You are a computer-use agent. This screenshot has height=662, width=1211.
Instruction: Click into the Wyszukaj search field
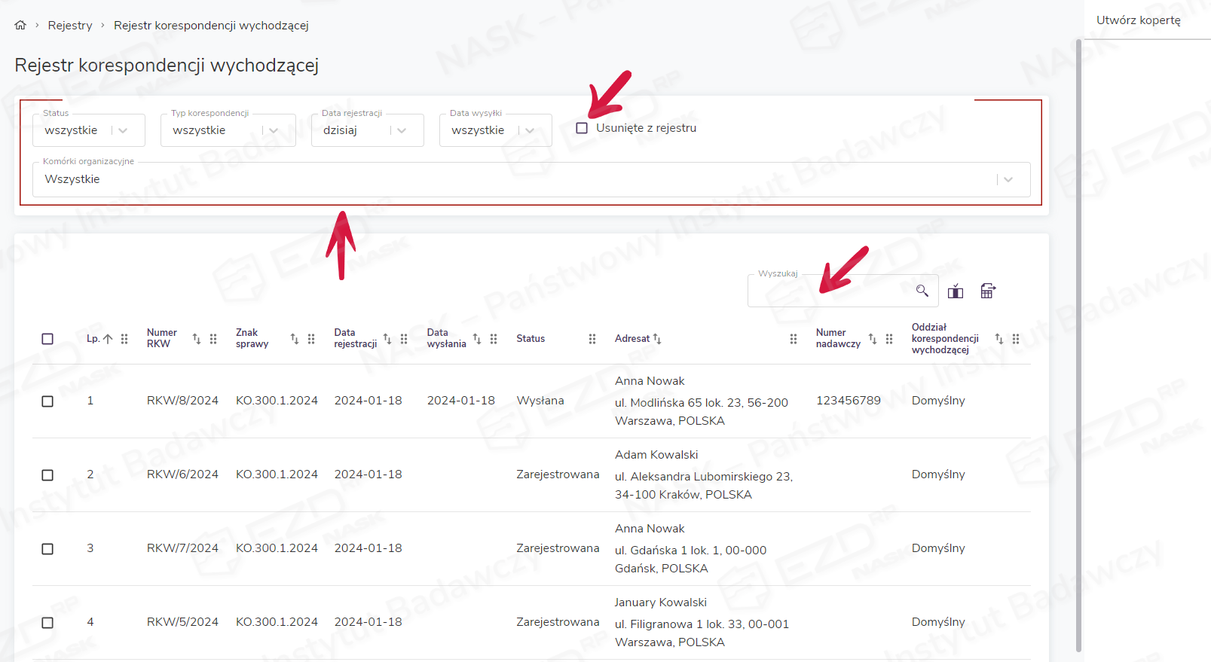point(829,291)
